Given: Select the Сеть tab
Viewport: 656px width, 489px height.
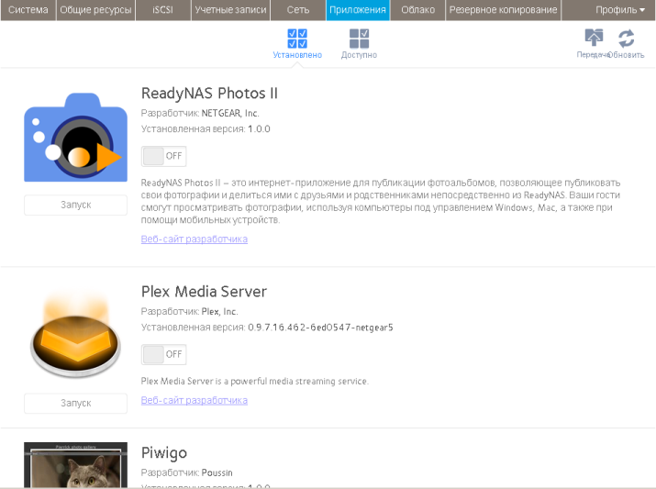Looking at the screenshot, I should pos(298,10).
